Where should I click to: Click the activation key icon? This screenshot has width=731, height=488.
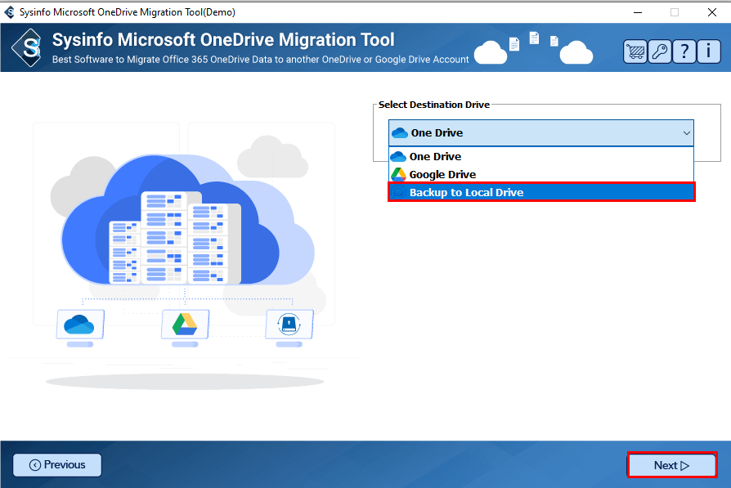click(x=660, y=51)
